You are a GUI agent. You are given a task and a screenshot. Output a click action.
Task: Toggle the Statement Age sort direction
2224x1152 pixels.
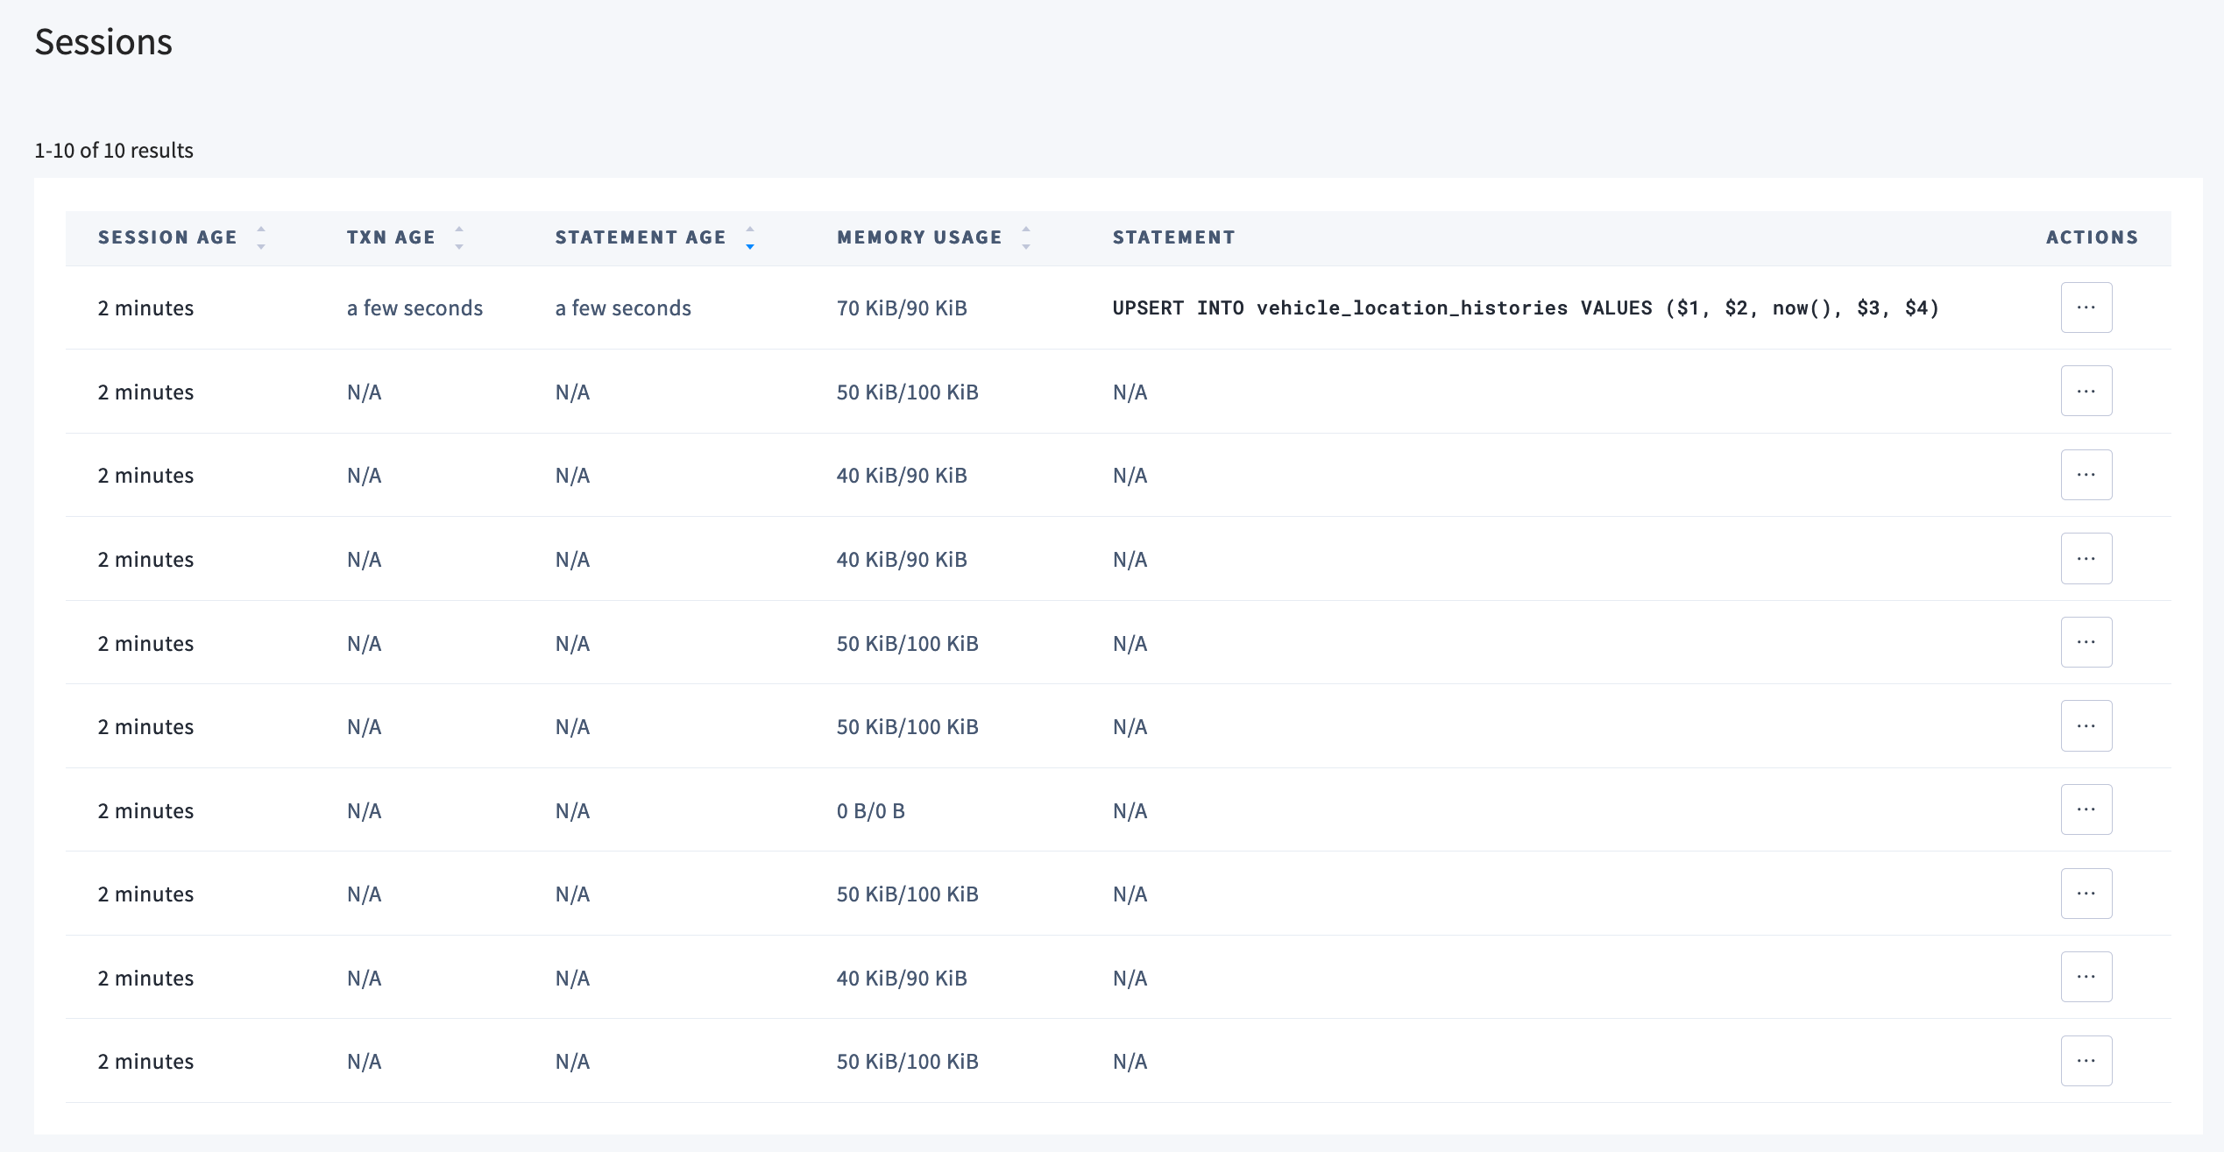point(748,237)
